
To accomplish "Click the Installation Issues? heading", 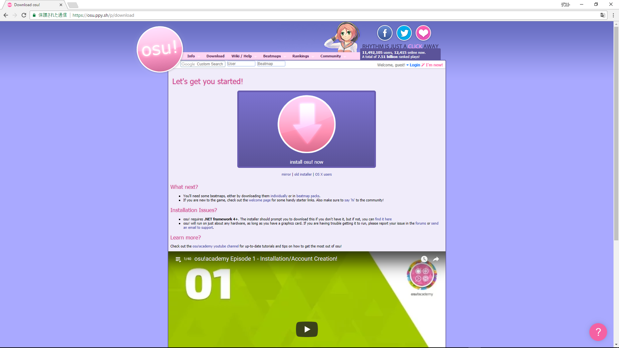I will point(193,210).
